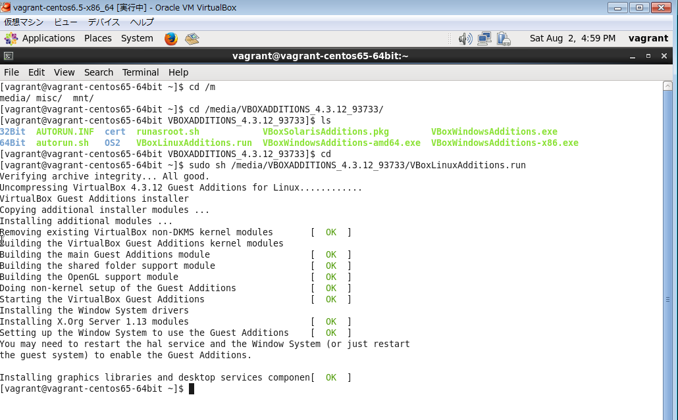
Task: Open the mail/notes launcher icon beside Firefox
Action: (x=192, y=39)
